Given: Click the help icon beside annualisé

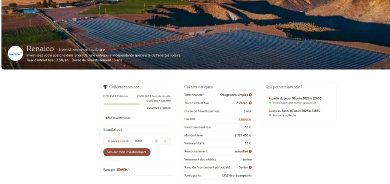Looking at the screenshot, I should (250, 151).
